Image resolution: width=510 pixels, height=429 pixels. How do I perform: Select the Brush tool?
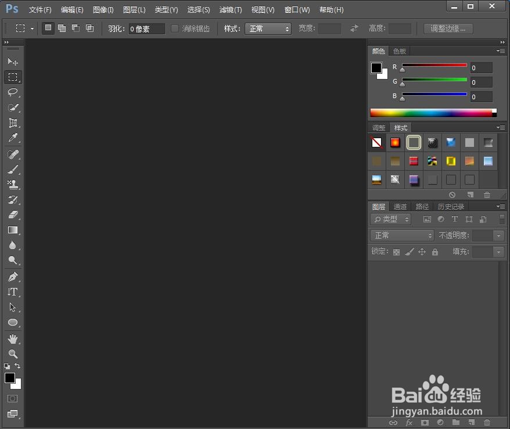[x=13, y=170]
